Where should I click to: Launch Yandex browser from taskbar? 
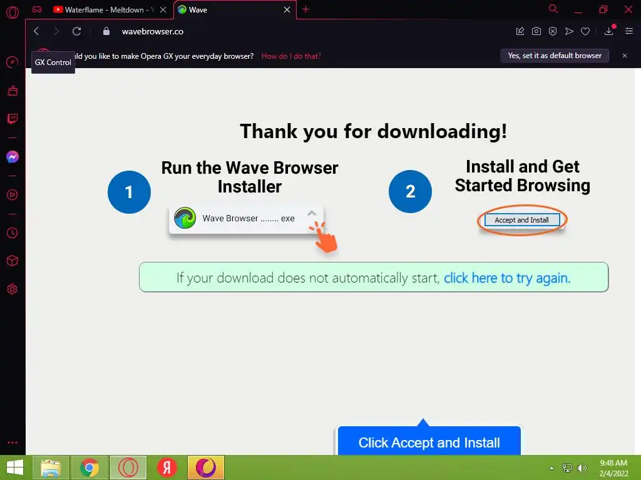167,467
